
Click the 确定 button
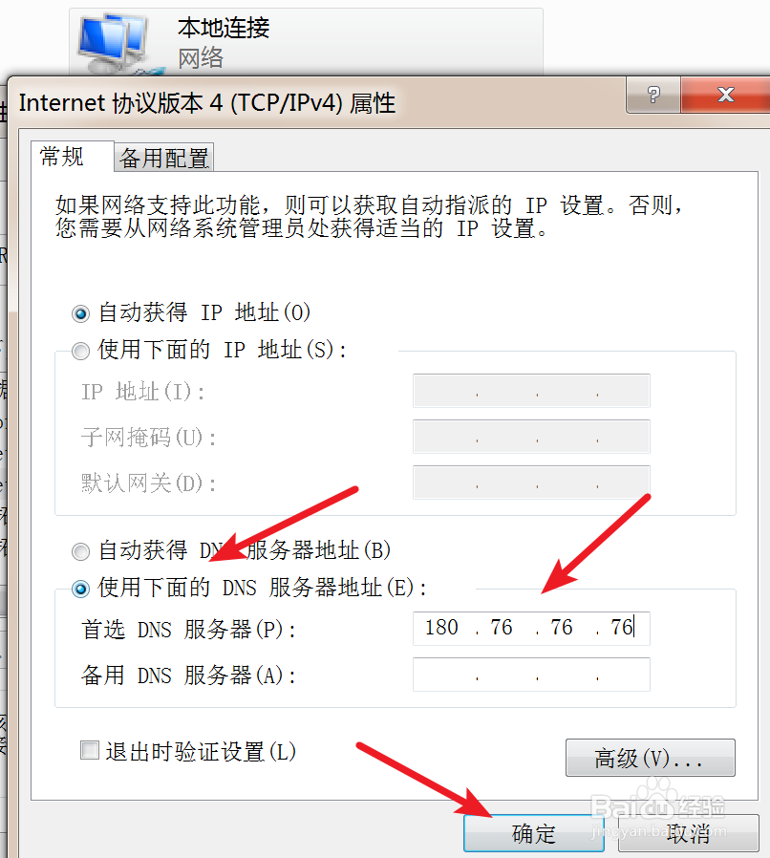click(534, 833)
